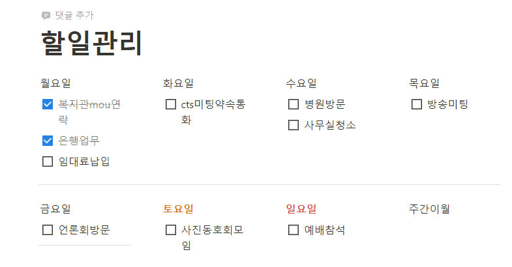
Task: Tick the 언론회방문 checkbox under 금요일
Action: pyautogui.click(x=48, y=230)
